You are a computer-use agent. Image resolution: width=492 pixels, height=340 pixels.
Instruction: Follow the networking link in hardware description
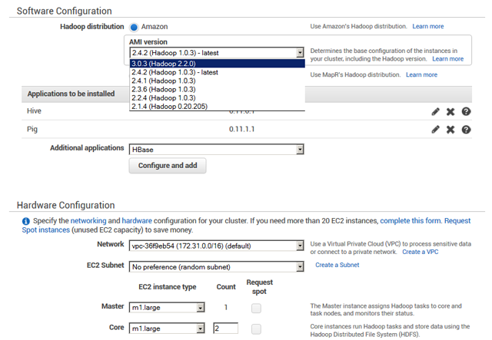tap(88, 220)
